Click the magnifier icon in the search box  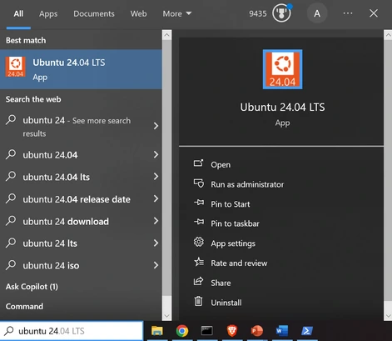[x=9, y=330]
